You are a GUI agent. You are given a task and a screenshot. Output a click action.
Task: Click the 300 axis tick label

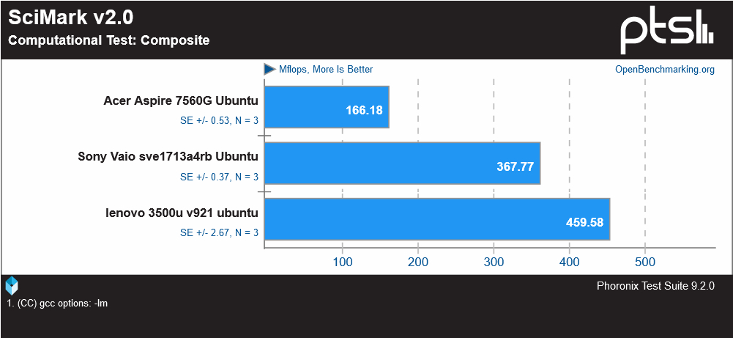pos(494,262)
